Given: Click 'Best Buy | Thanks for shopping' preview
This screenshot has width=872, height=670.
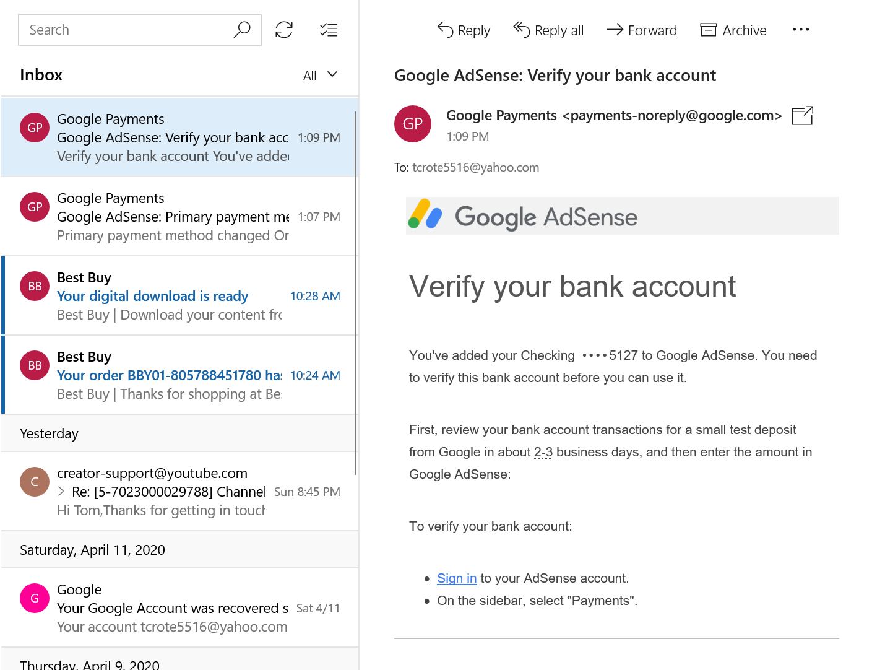Looking at the screenshot, I should [x=169, y=394].
